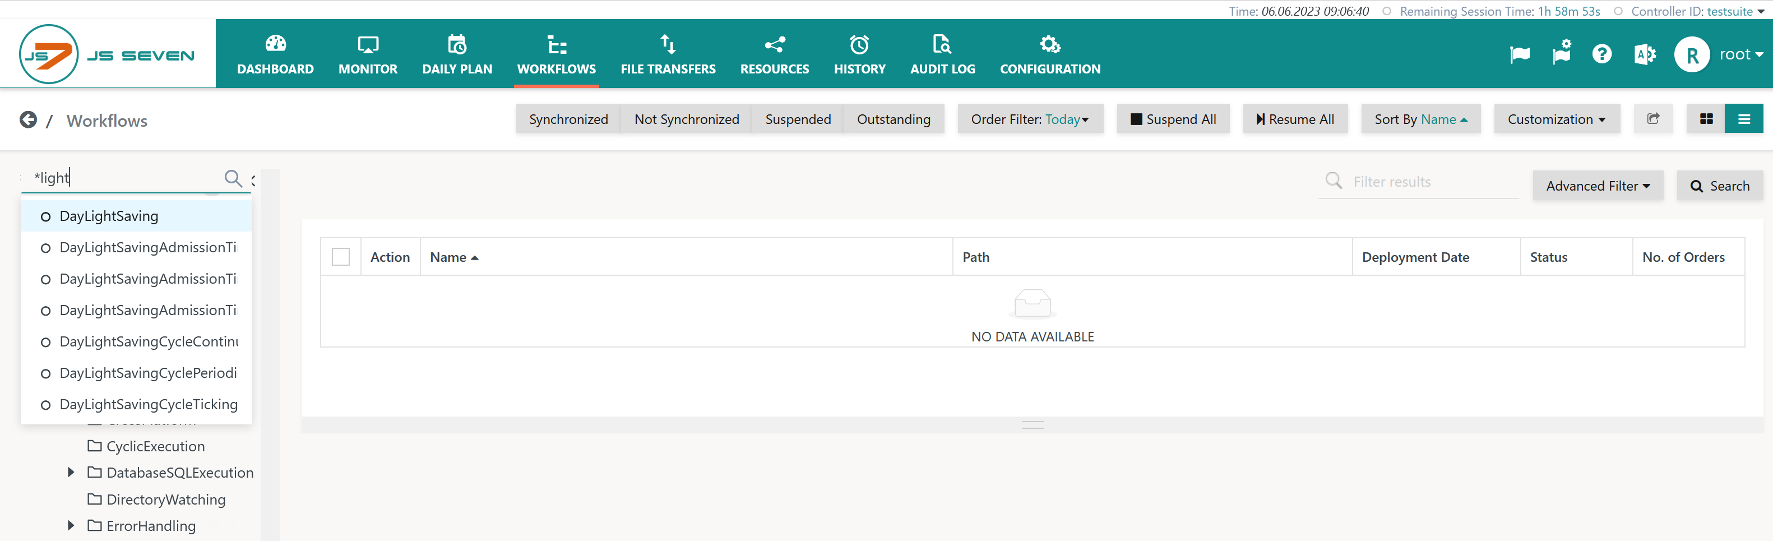Click the panel resize handle bar

pyautogui.click(x=1033, y=425)
